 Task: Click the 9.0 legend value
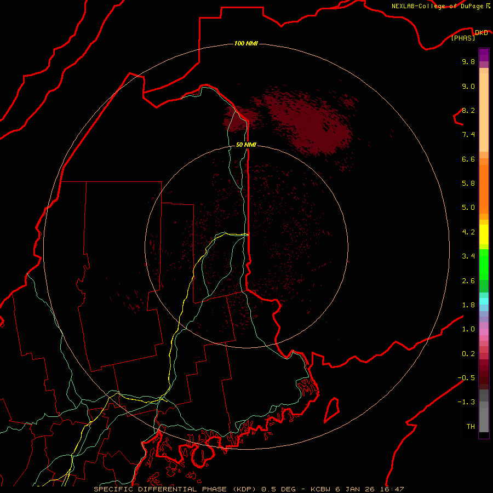(468, 86)
